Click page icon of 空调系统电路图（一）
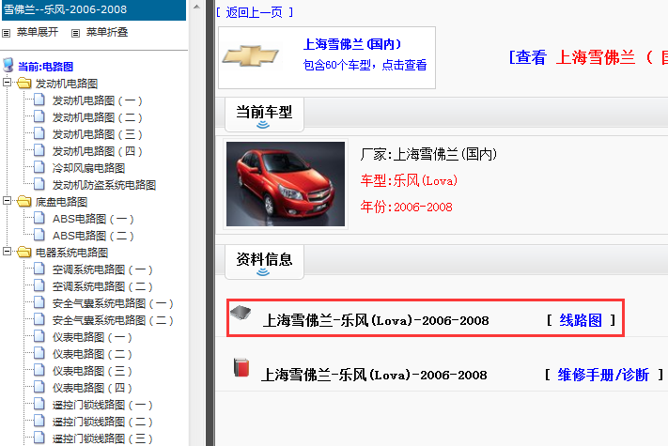 click(39, 269)
